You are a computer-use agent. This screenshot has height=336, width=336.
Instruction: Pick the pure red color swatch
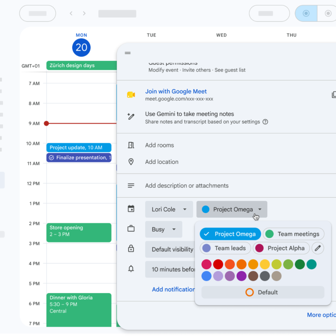[x=218, y=265]
